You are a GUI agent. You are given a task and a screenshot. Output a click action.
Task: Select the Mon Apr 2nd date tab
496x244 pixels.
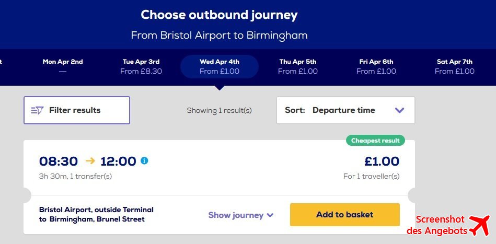click(63, 66)
